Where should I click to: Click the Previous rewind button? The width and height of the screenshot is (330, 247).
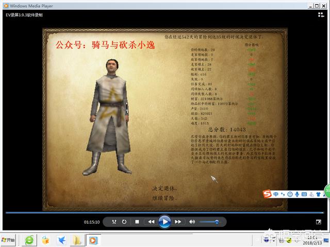[x=151, y=222]
